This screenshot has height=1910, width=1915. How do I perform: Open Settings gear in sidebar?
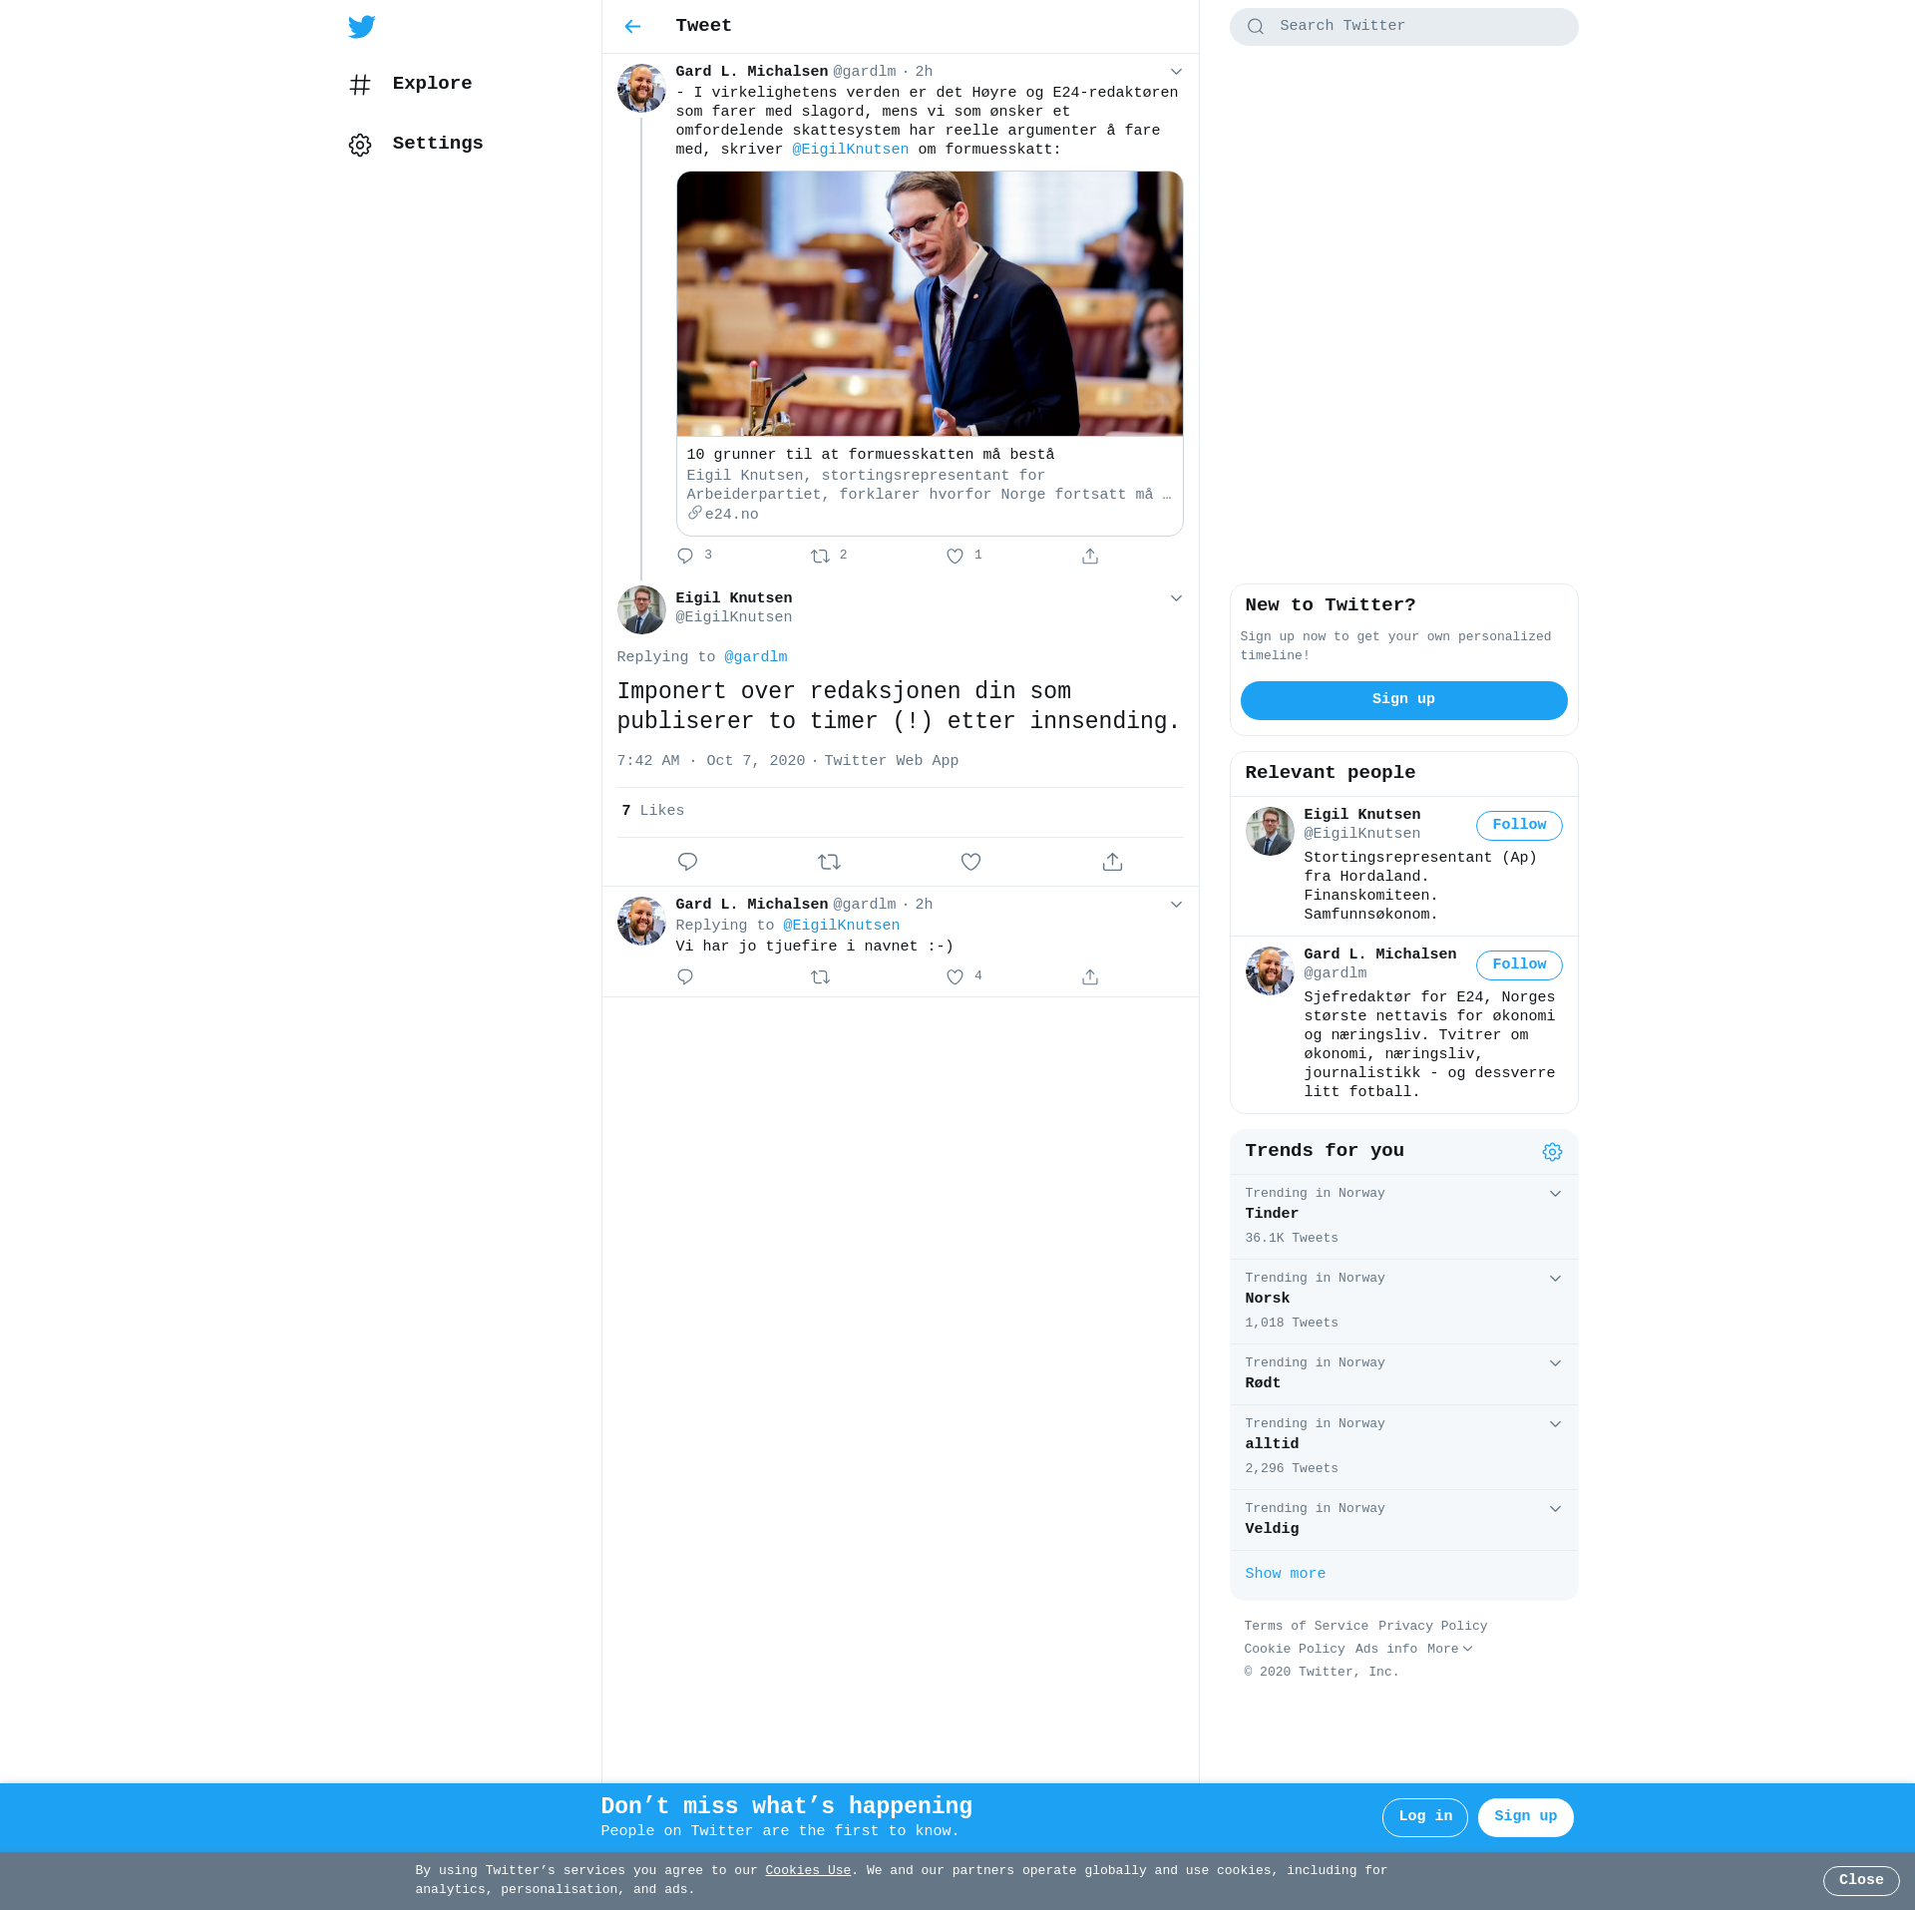coord(360,145)
